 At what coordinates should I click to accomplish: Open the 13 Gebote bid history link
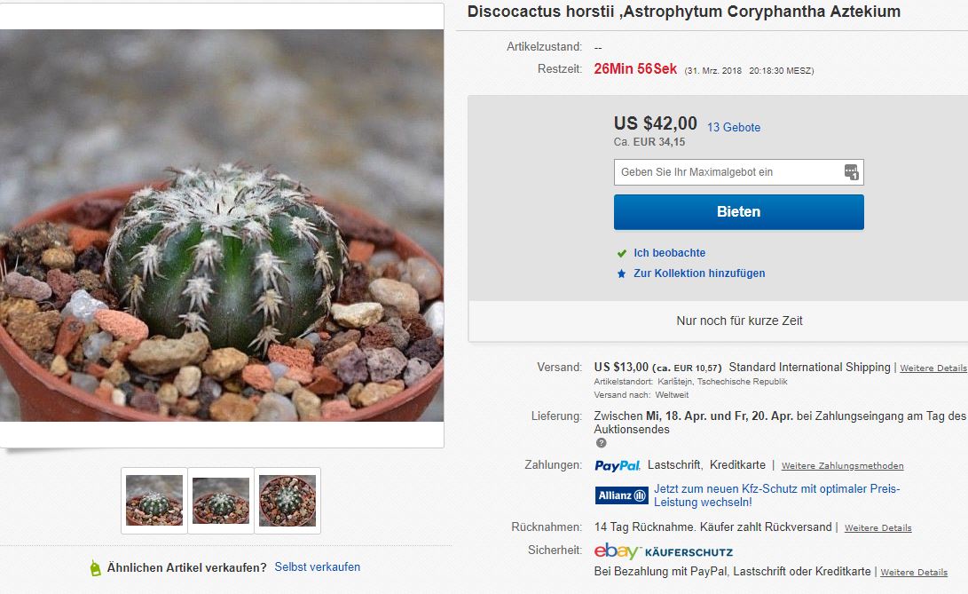pyautogui.click(x=734, y=128)
